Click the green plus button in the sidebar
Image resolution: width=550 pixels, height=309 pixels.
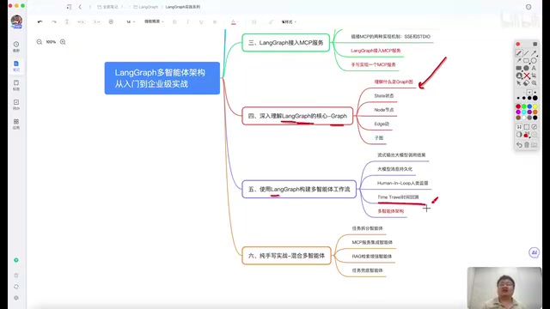16,260
